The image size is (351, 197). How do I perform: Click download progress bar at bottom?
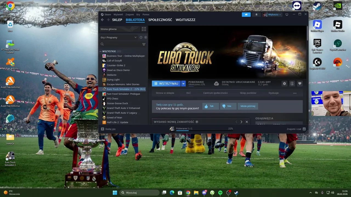click(x=204, y=131)
